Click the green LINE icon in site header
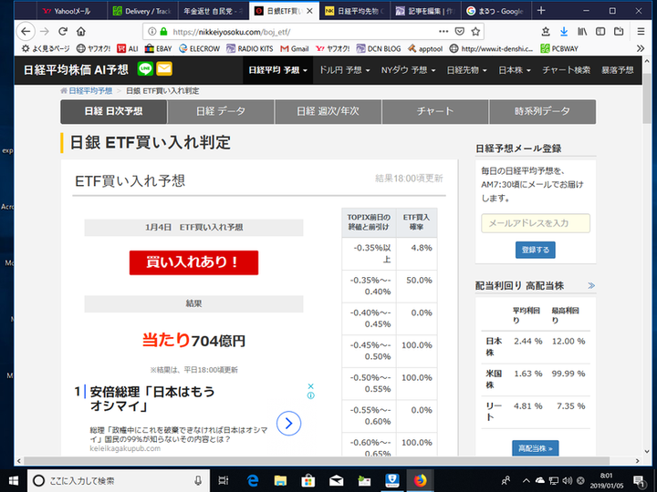This screenshot has height=492, width=657. coord(145,69)
